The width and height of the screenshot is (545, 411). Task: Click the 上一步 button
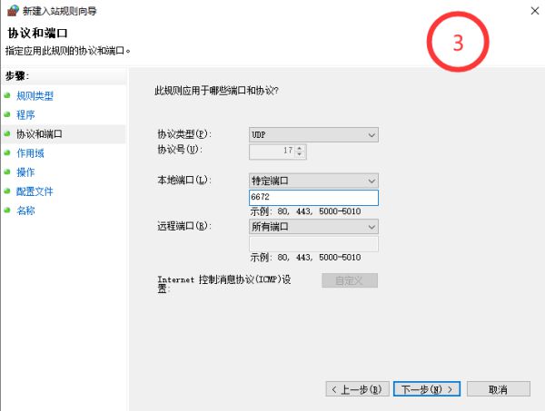coord(358,388)
